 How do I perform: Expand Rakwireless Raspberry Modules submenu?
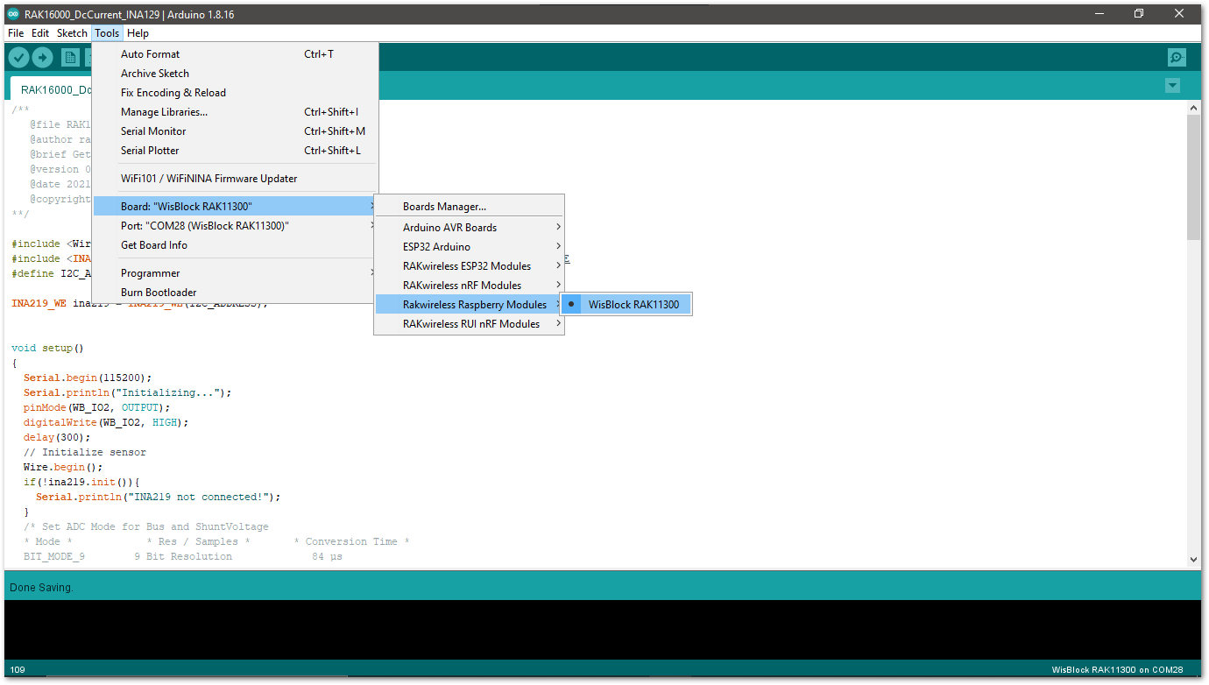(x=469, y=305)
